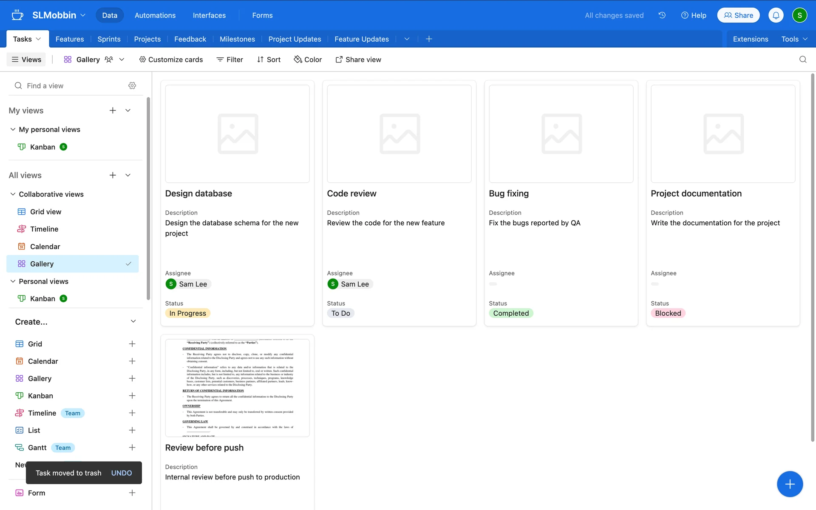Screen dimensions: 816x510
Task: Click UNDO in the trash notification
Action: (122, 473)
